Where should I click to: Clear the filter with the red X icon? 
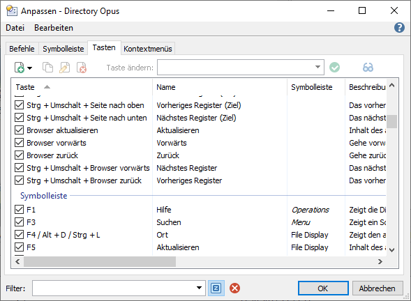click(234, 288)
